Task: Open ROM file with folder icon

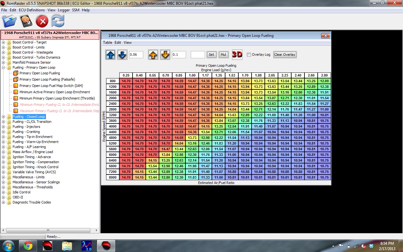Action: (9, 21)
